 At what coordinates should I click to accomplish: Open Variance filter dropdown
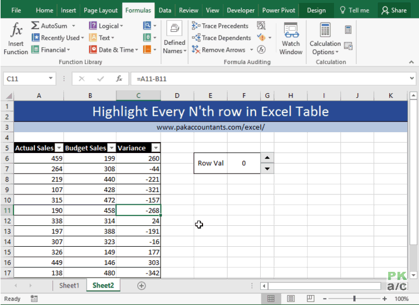156,148
